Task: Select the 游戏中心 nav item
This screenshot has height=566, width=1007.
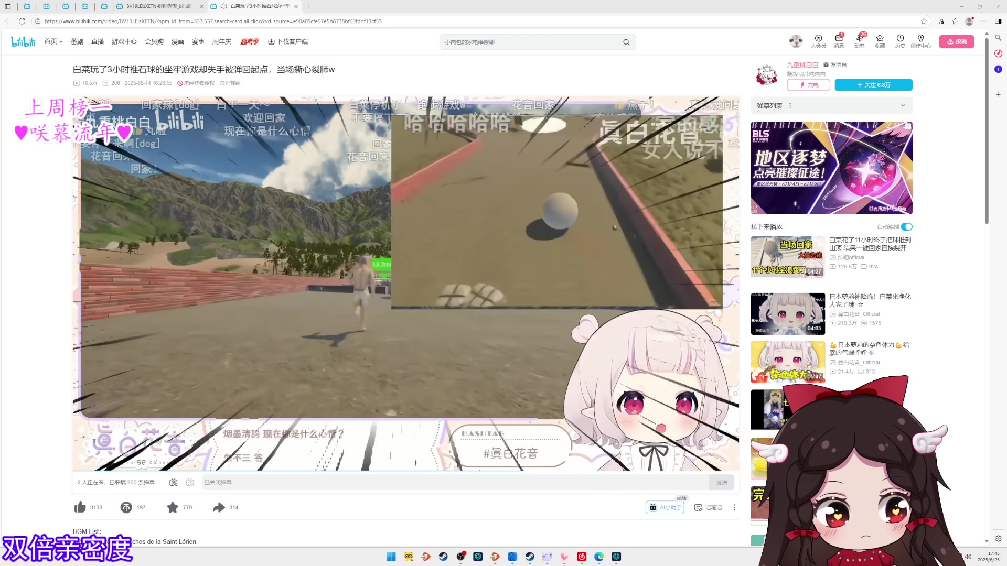Action: tap(124, 41)
